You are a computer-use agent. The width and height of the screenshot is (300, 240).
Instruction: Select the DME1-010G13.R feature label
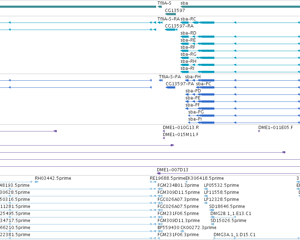[181, 128]
